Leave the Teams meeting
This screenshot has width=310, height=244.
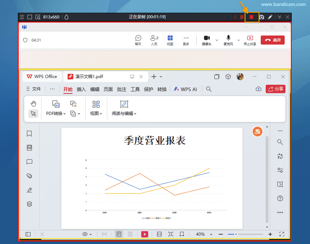click(x=273, y=40)
